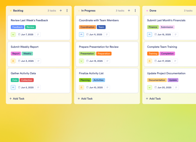This screenshot has width=196, height=142.
Task: Open the Gather Activity Data task card title
Action: [23, 73]
